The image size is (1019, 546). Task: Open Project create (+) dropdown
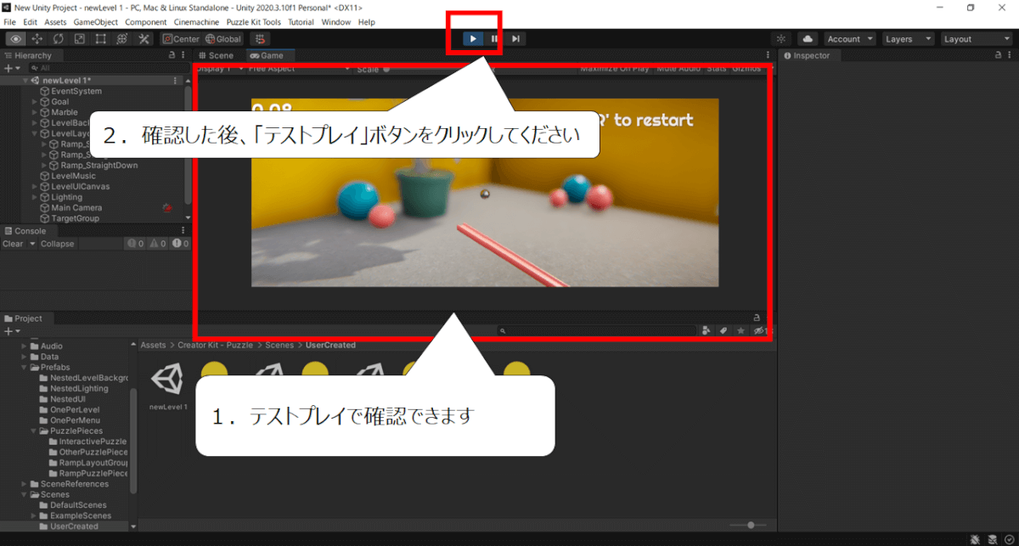(11, 331)
